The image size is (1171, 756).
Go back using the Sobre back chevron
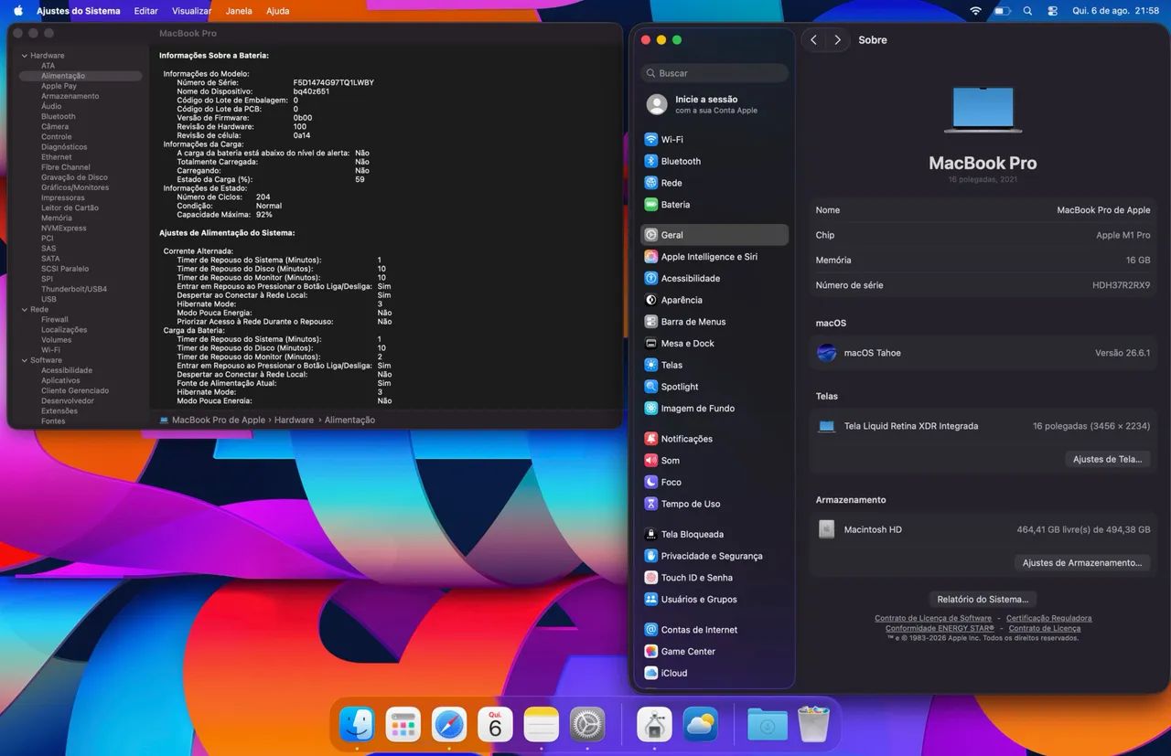[x=814, y=40]
